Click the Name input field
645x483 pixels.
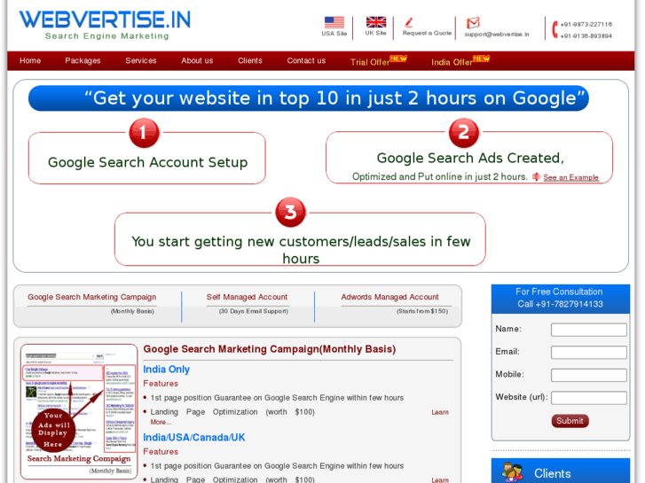click(x=588, y=330)
